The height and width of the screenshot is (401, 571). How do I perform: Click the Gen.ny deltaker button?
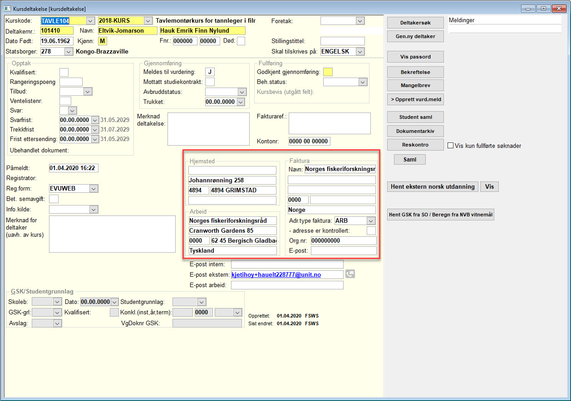(415, 36)
